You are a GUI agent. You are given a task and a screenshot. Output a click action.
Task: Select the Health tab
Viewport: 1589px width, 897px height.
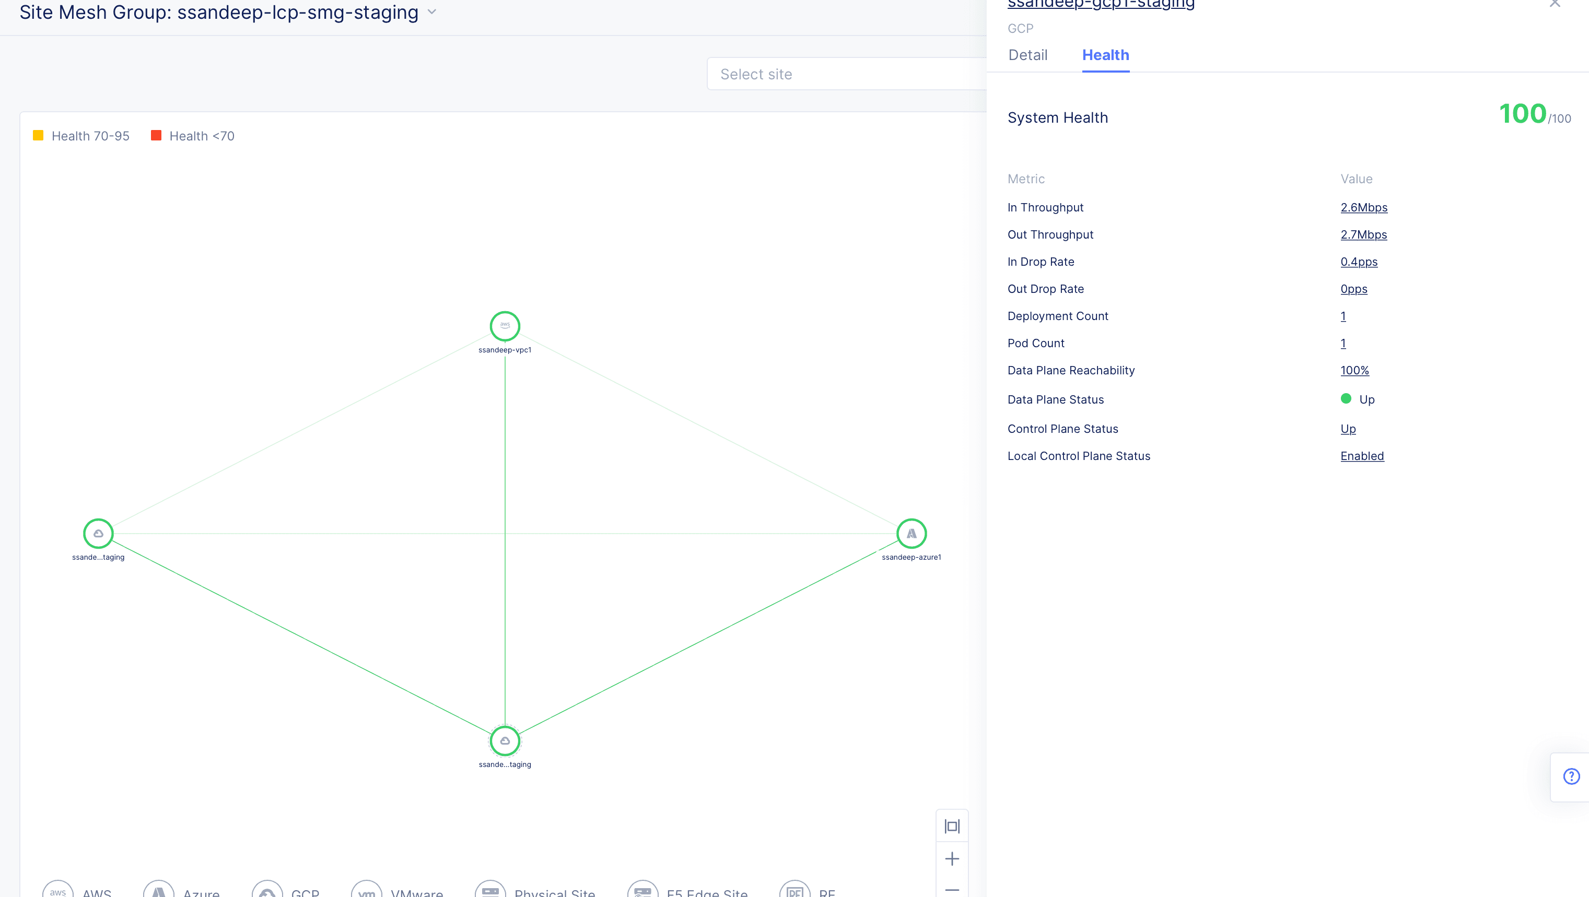click(1104, 55)
